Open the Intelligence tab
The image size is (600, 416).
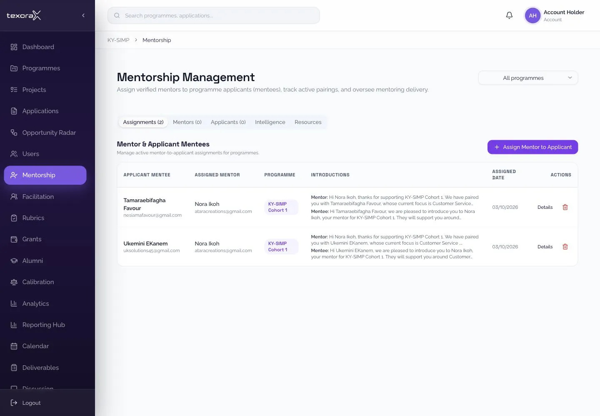coord(270,122)
